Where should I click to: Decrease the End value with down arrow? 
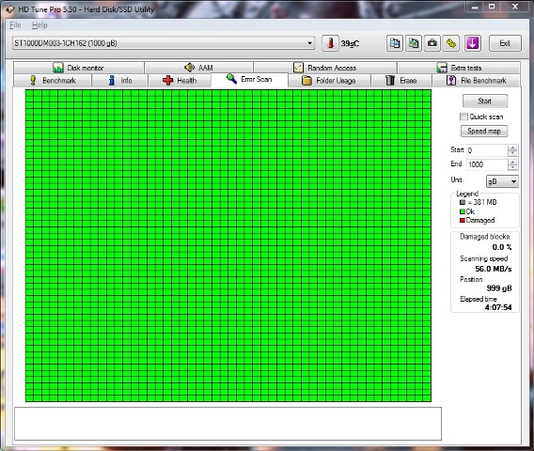point(512,167)
